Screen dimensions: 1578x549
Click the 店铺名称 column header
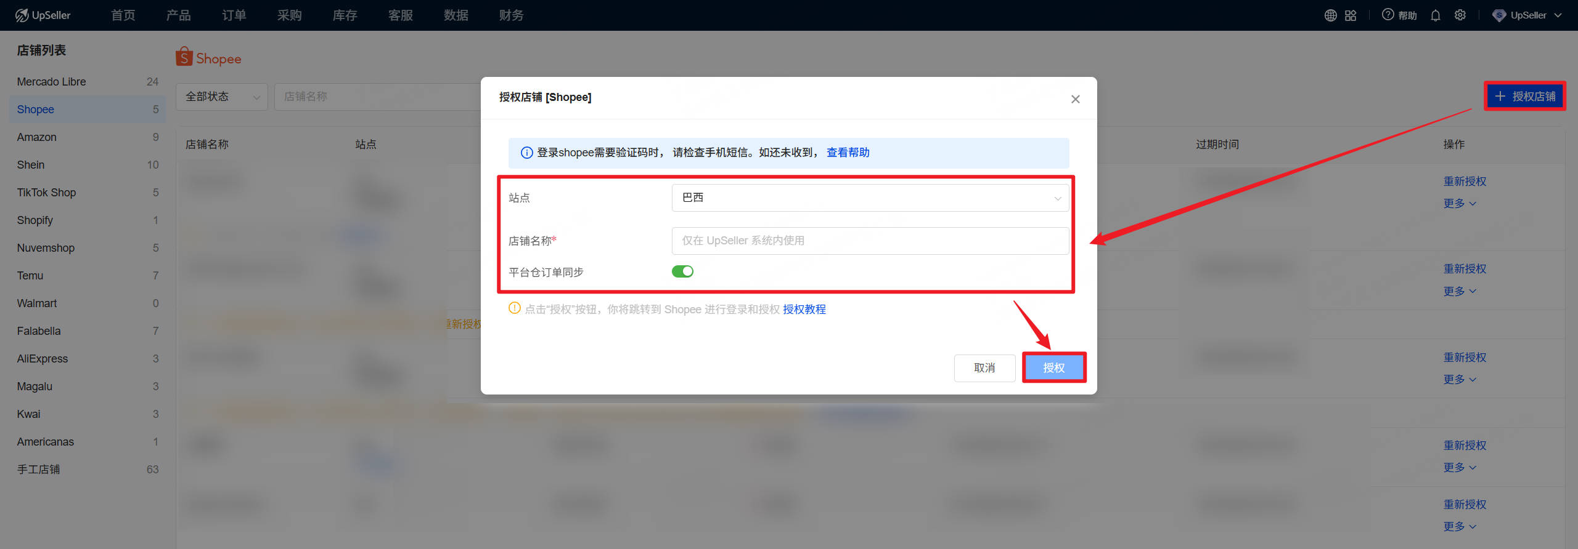tap(207, 145)
